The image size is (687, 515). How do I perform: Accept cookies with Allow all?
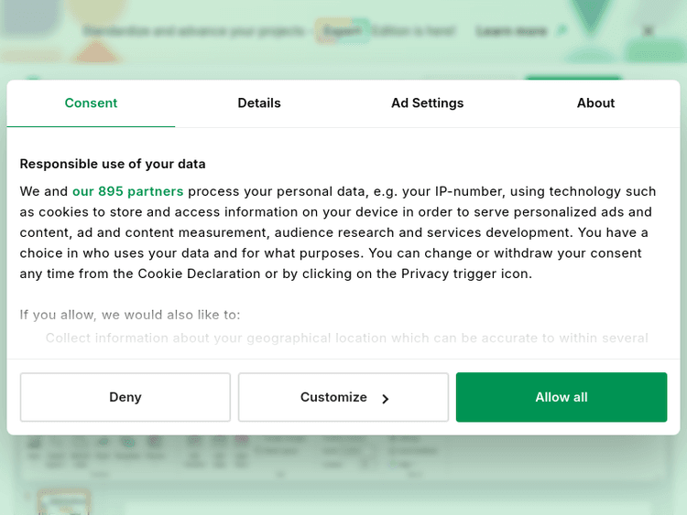(561, 397)
